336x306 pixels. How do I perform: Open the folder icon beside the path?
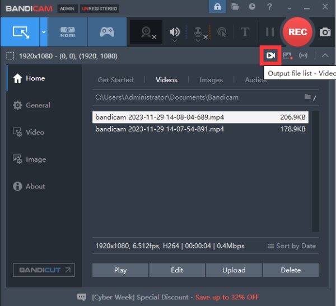point(307,97)
